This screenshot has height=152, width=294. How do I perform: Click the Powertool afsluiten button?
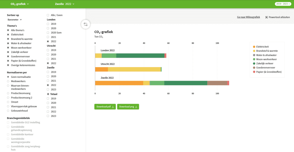click(x=277, y=17)
